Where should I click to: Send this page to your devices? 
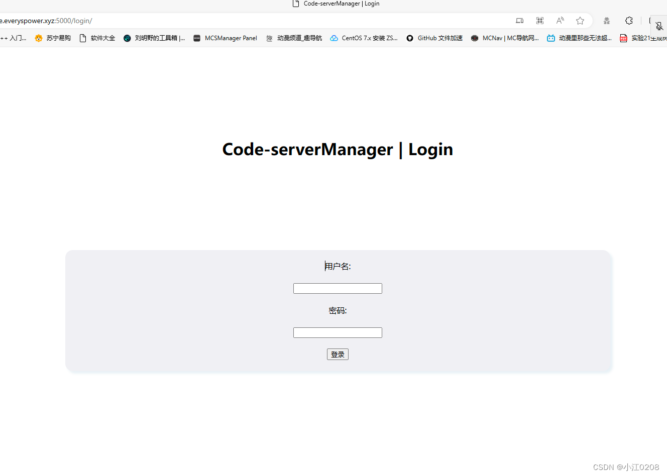[x=519, y=21]
